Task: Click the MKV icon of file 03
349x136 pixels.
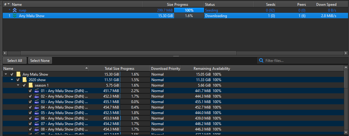Action: coord(37,102)
